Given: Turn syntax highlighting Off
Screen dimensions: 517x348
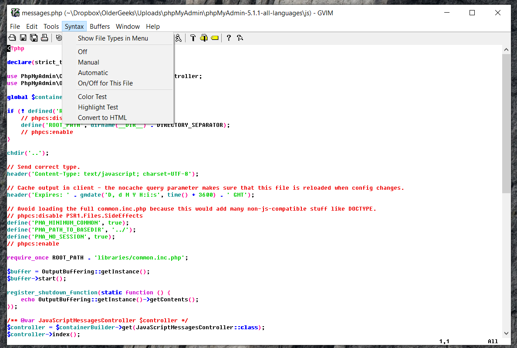Looking at the screenshot, I should point(118,52).
